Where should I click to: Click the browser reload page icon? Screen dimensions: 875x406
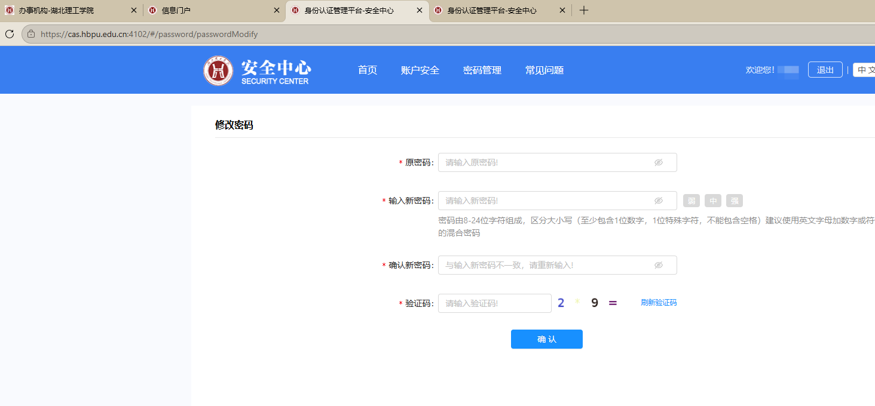10,34
